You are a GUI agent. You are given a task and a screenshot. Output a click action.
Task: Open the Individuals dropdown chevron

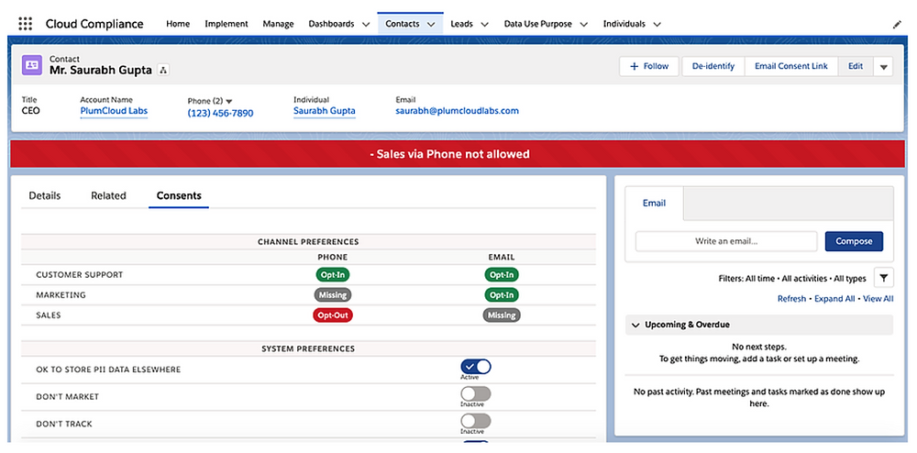pyautogui.click(x=657, y=25)
